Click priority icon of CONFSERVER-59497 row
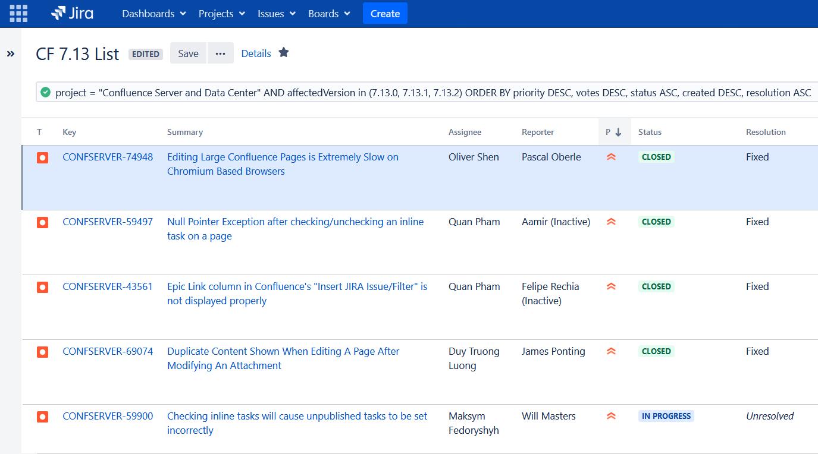The width and height of the screenshot is (818, 454). click(x=611, y=222)
